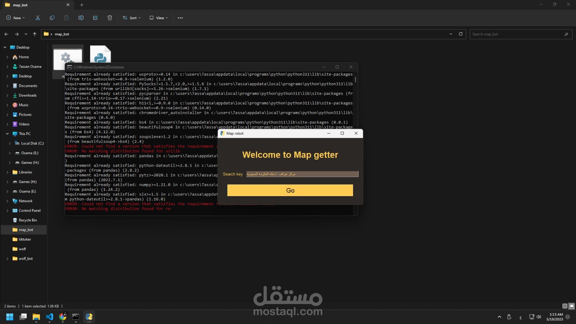Select Home in the navigation pane
Screen dimensions: 576x324
coord(24,57)
